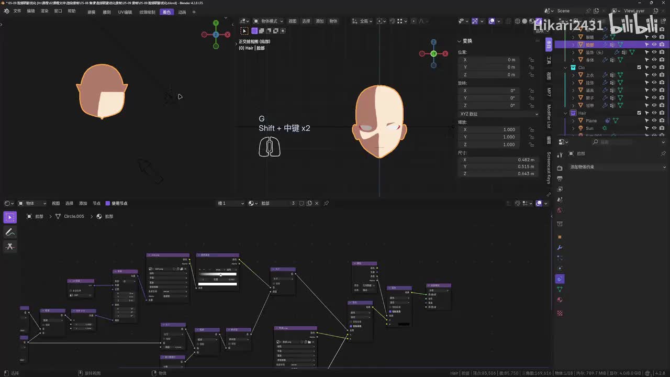
Task: Open the XYZ 欧拉 rotation mode dropdown
Action: (x=499, y=114)
